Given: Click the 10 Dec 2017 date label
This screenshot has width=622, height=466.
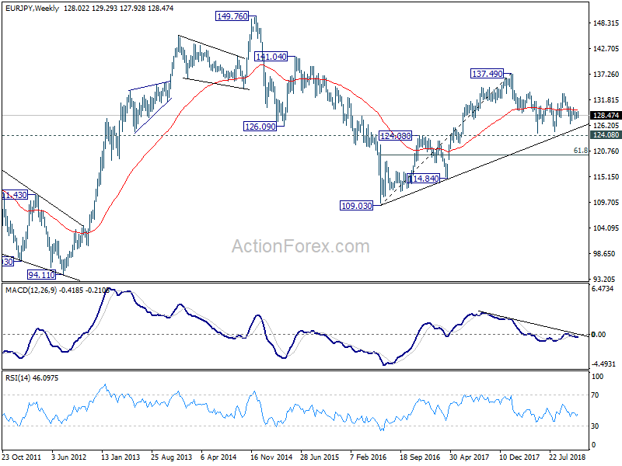Looking at the screenshot, I should 519,457.
